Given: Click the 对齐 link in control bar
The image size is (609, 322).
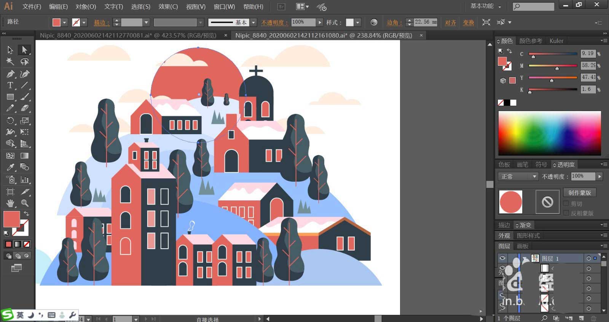Looking at the screenshot, I should pos(450,22).
